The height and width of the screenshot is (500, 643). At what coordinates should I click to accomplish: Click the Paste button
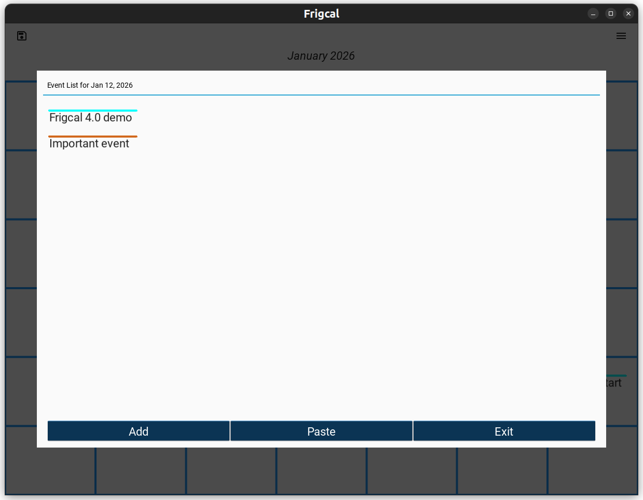coord(321,431)
